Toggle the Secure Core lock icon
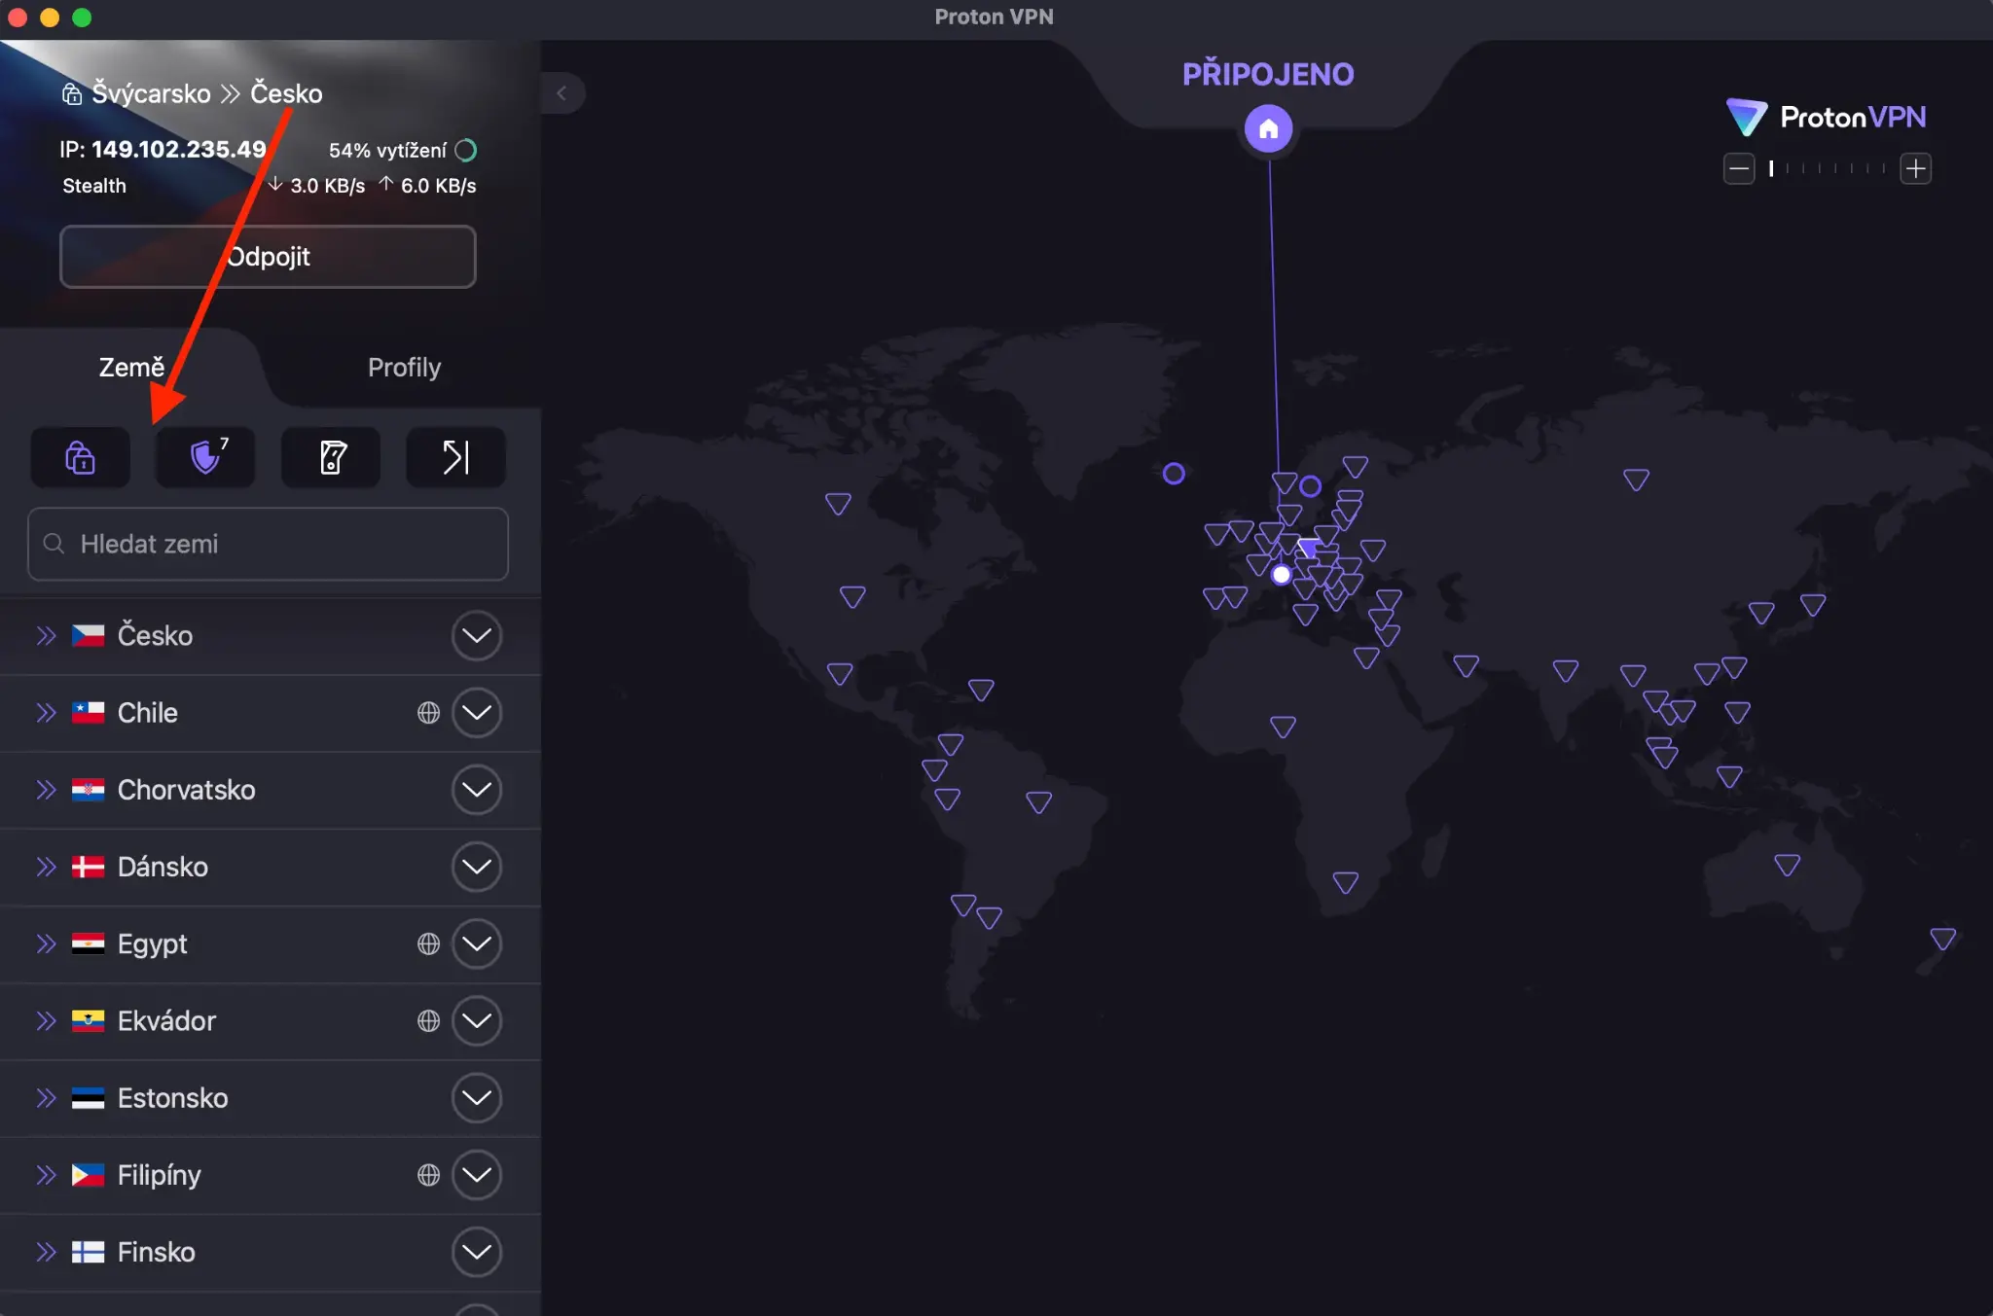The height and width of the screenshot is (1316, 1993). [80, 457]
